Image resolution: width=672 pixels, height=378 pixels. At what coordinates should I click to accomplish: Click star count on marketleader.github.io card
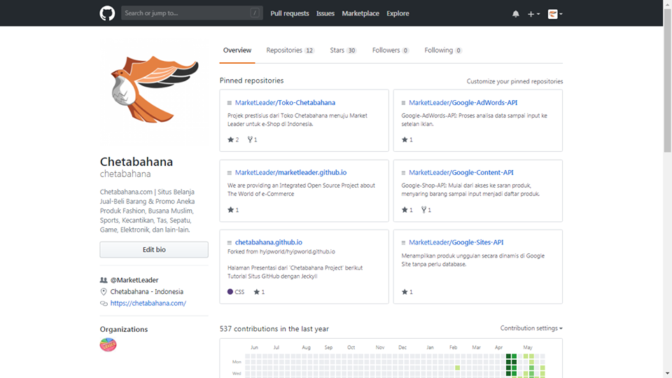[233, 210]
